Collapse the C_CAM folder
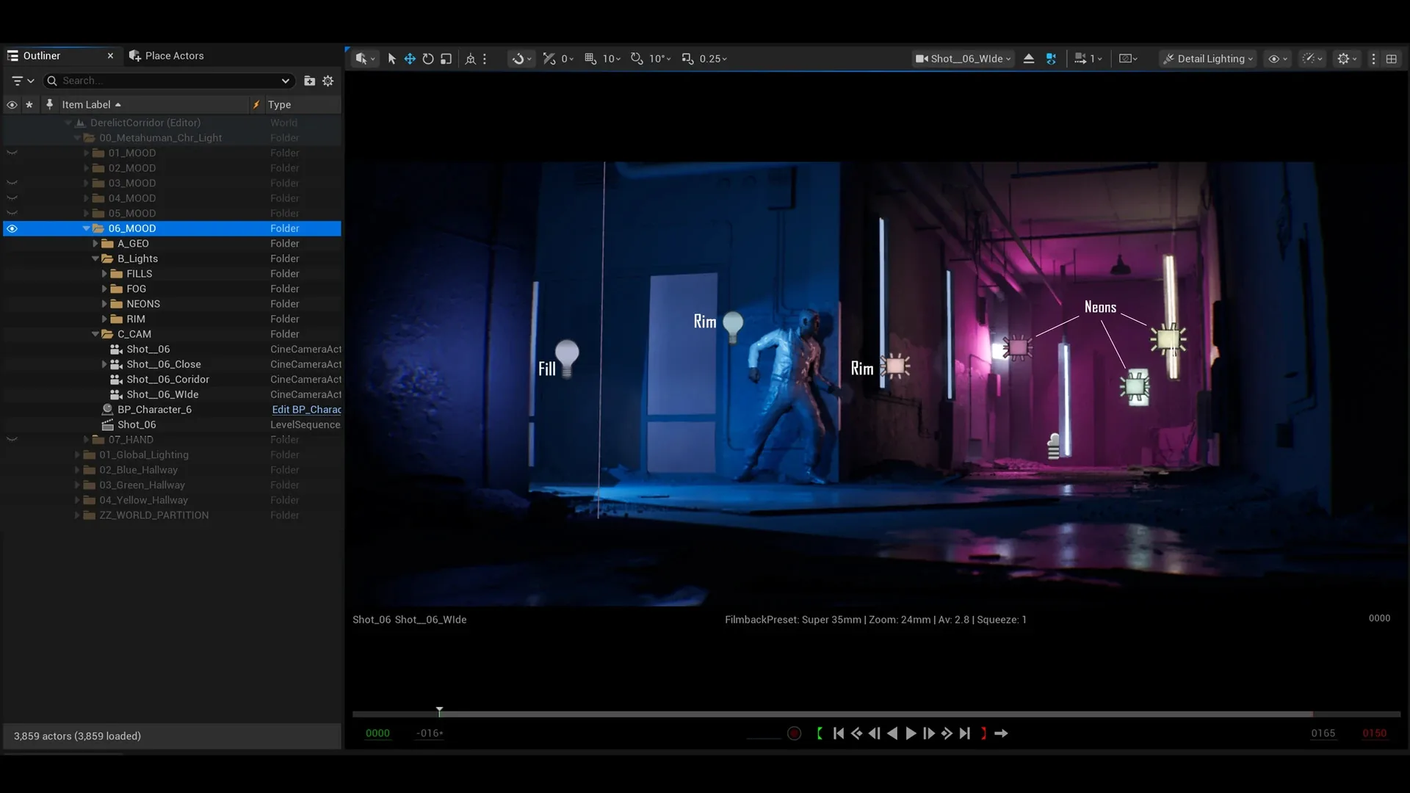 (x=95, y=334)
